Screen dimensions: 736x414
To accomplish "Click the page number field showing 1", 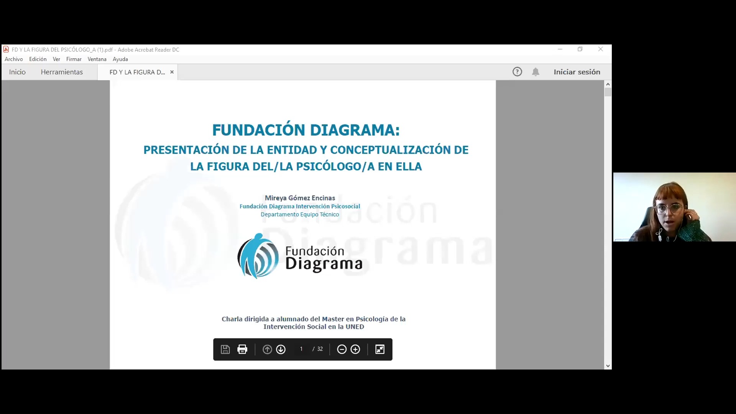I will [301, 349].
